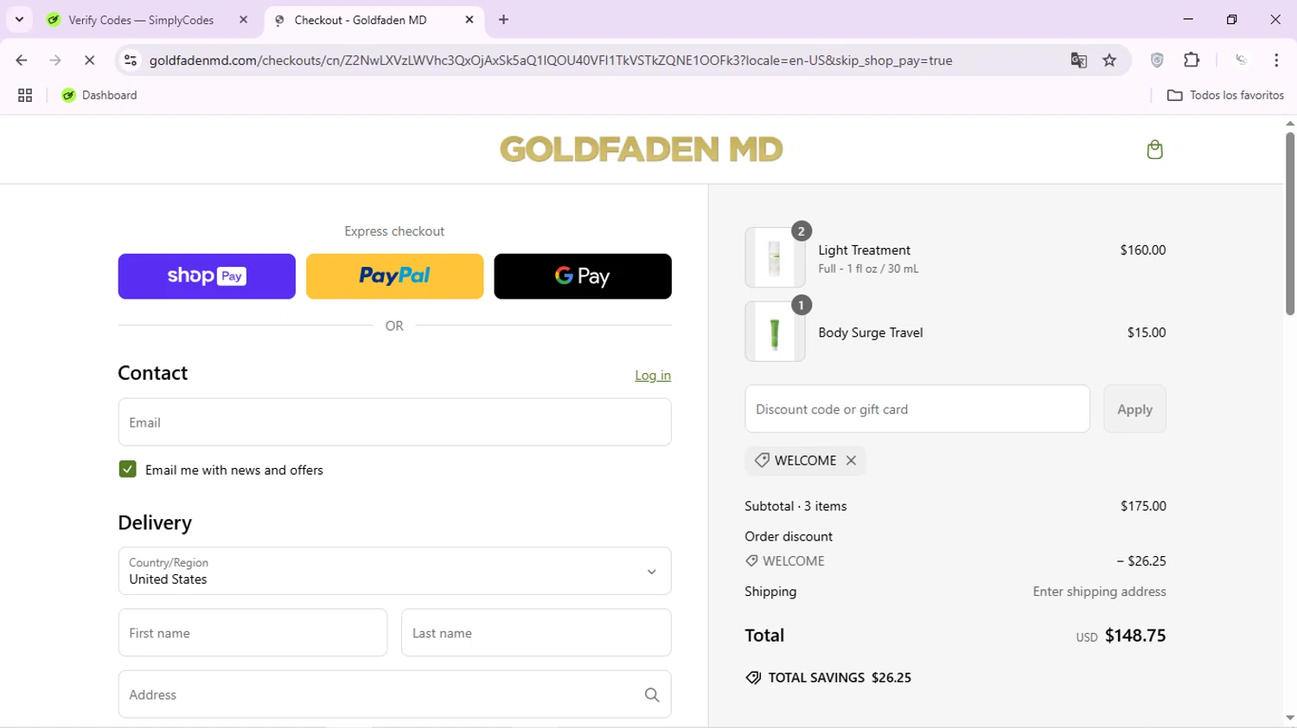Image resolution: width=1297 pixels, height=728 pixels.
Task: Open the tab search dropdown arrow
Action: tap(19, 20)
